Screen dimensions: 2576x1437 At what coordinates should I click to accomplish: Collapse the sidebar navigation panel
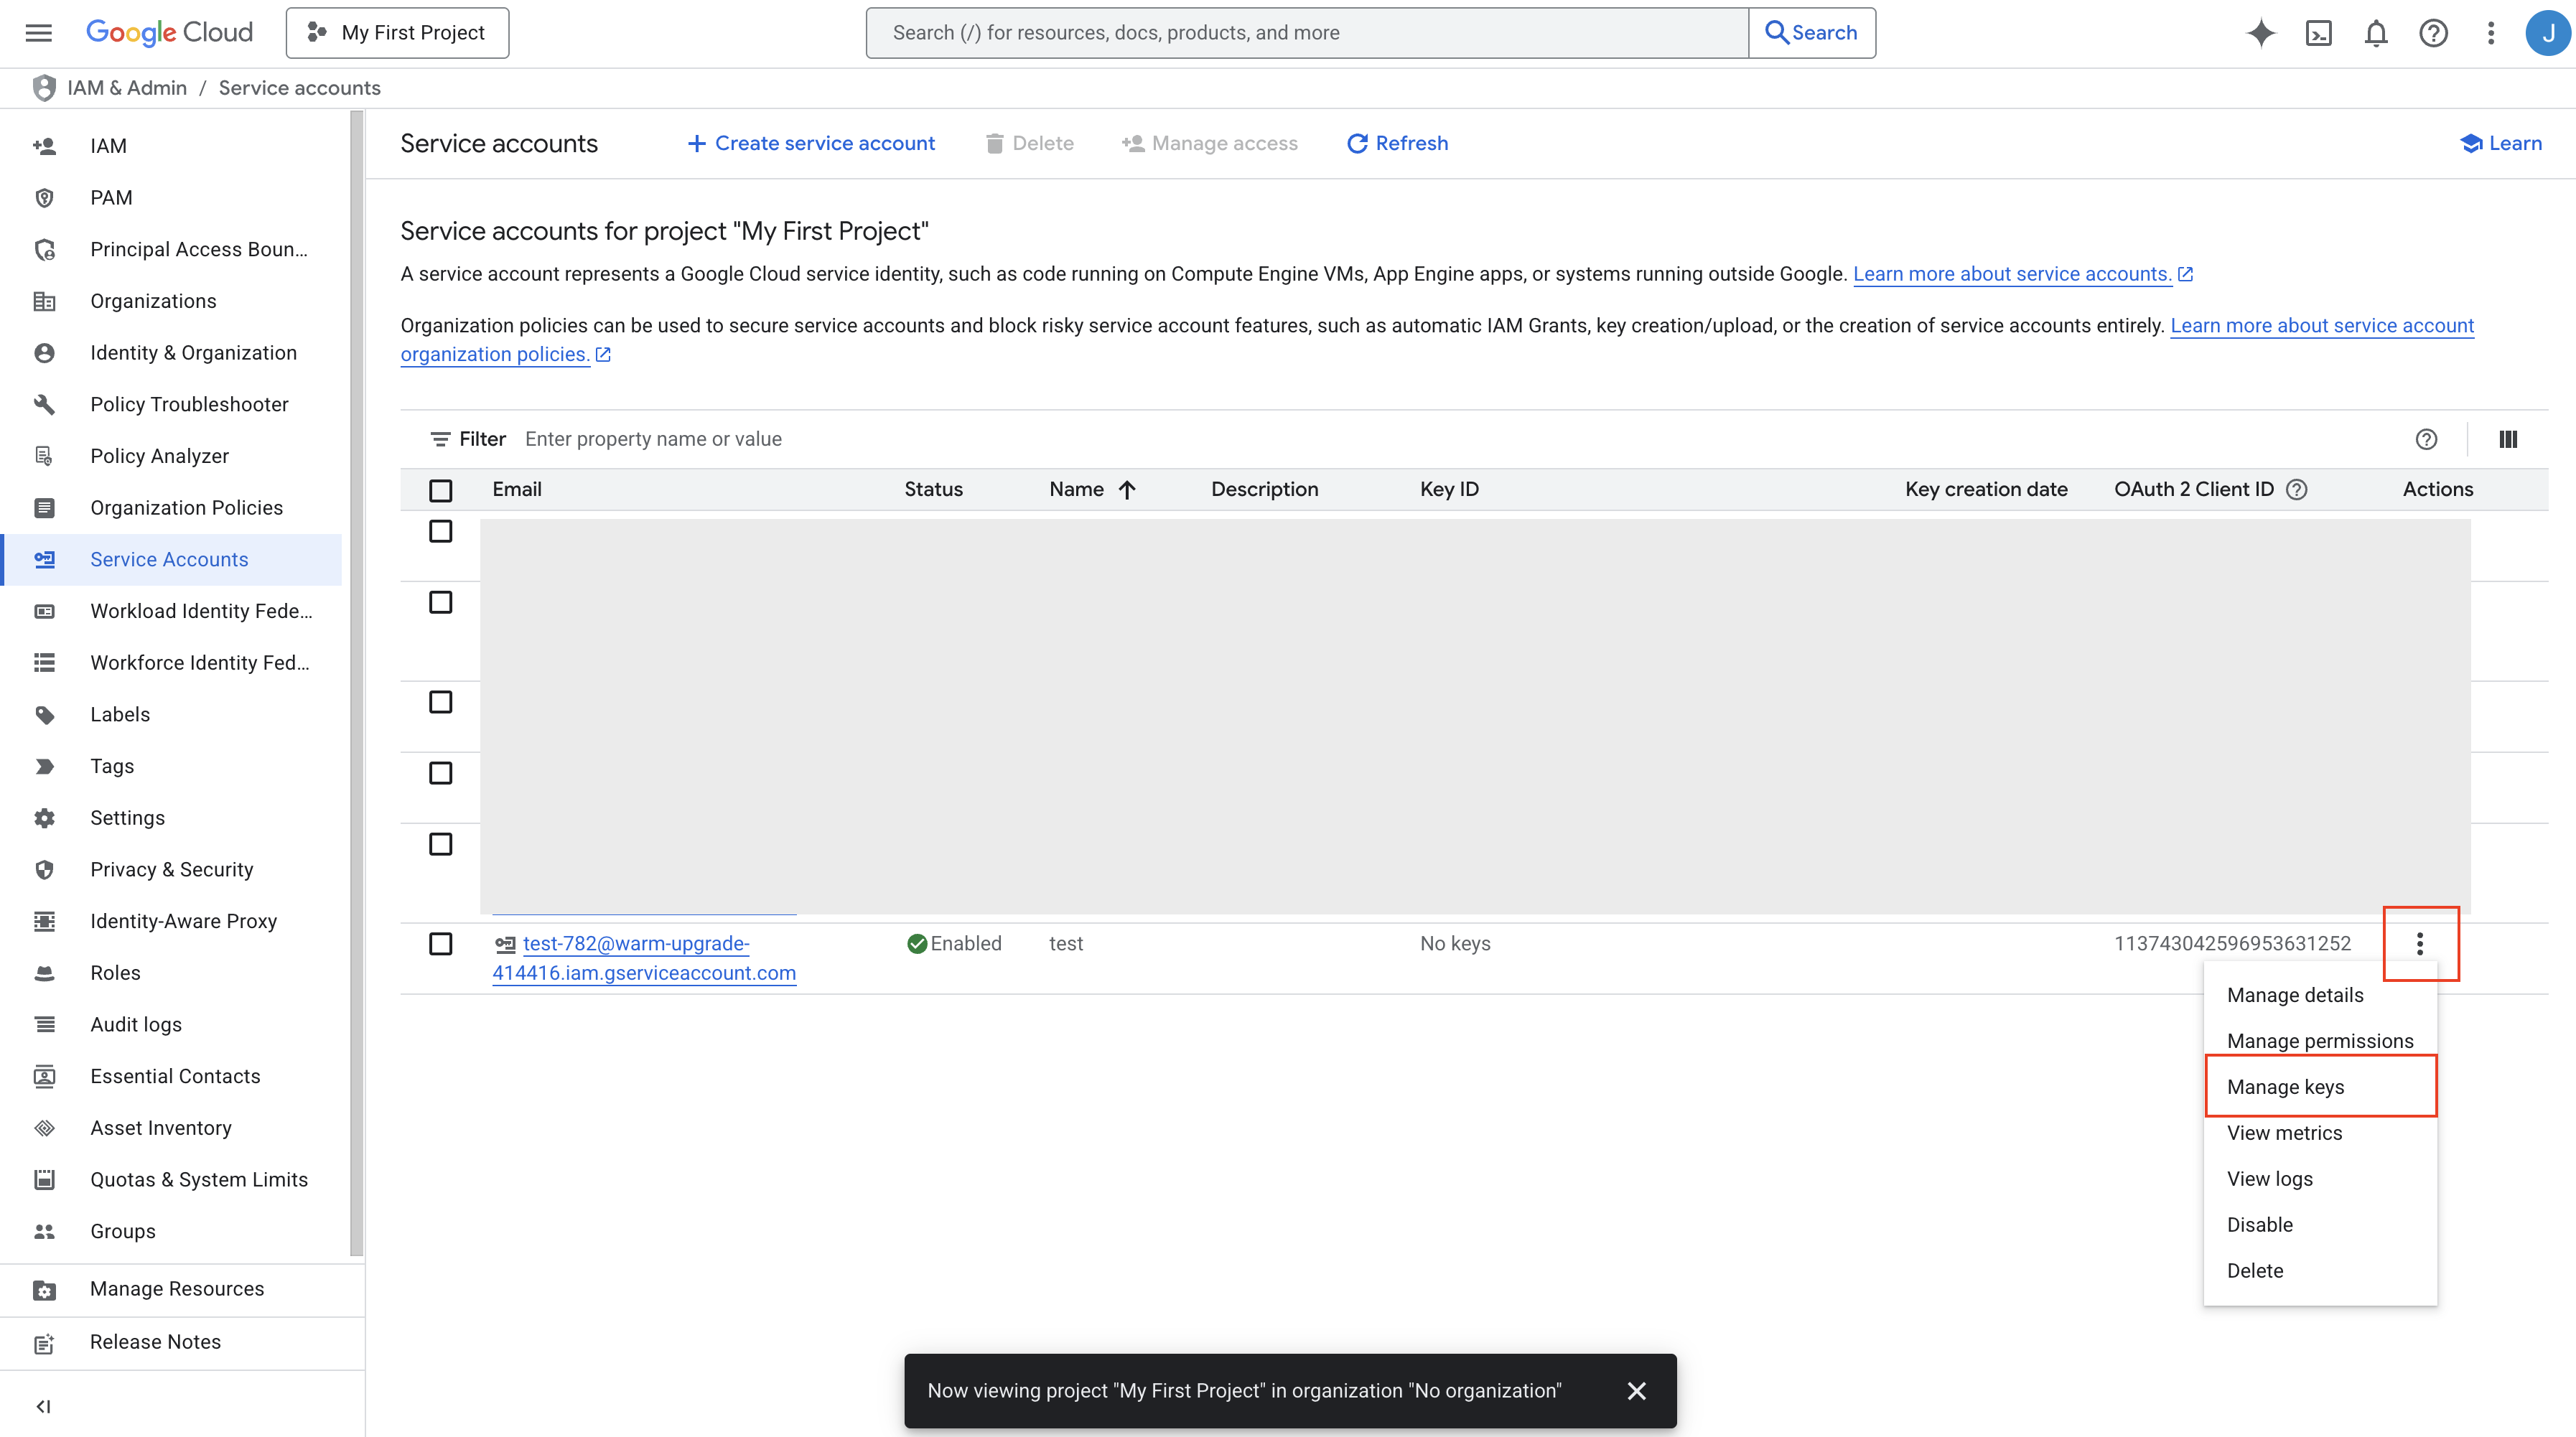43,1406
